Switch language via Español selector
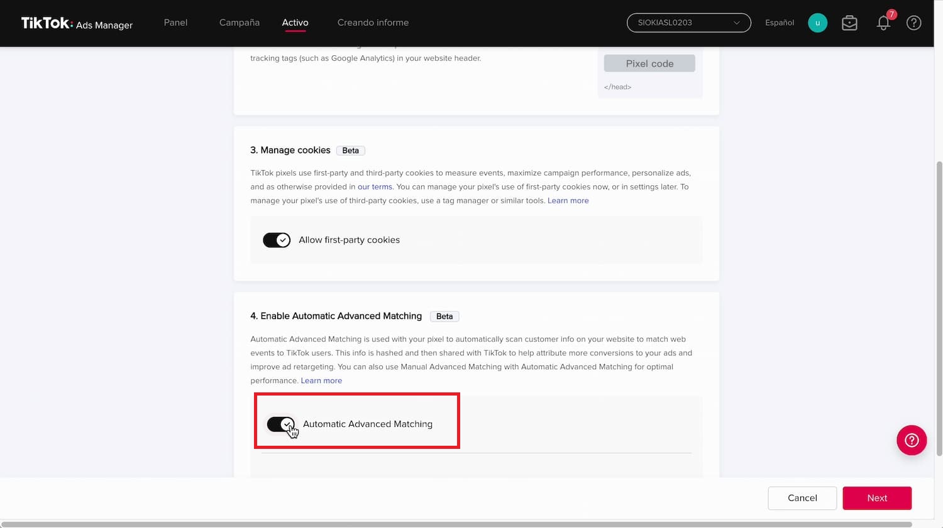Image resolution: width=943 pixels, height=528 pixels. [x=780, y=23]
